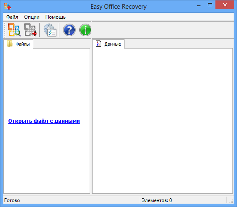237x207 pixels.
Task: Open the Файл menu
Action: pos(12,17)
